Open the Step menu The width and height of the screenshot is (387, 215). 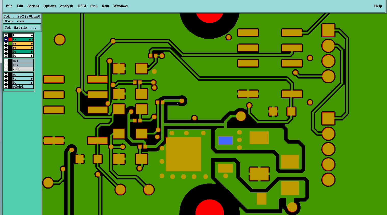point(94,6)
